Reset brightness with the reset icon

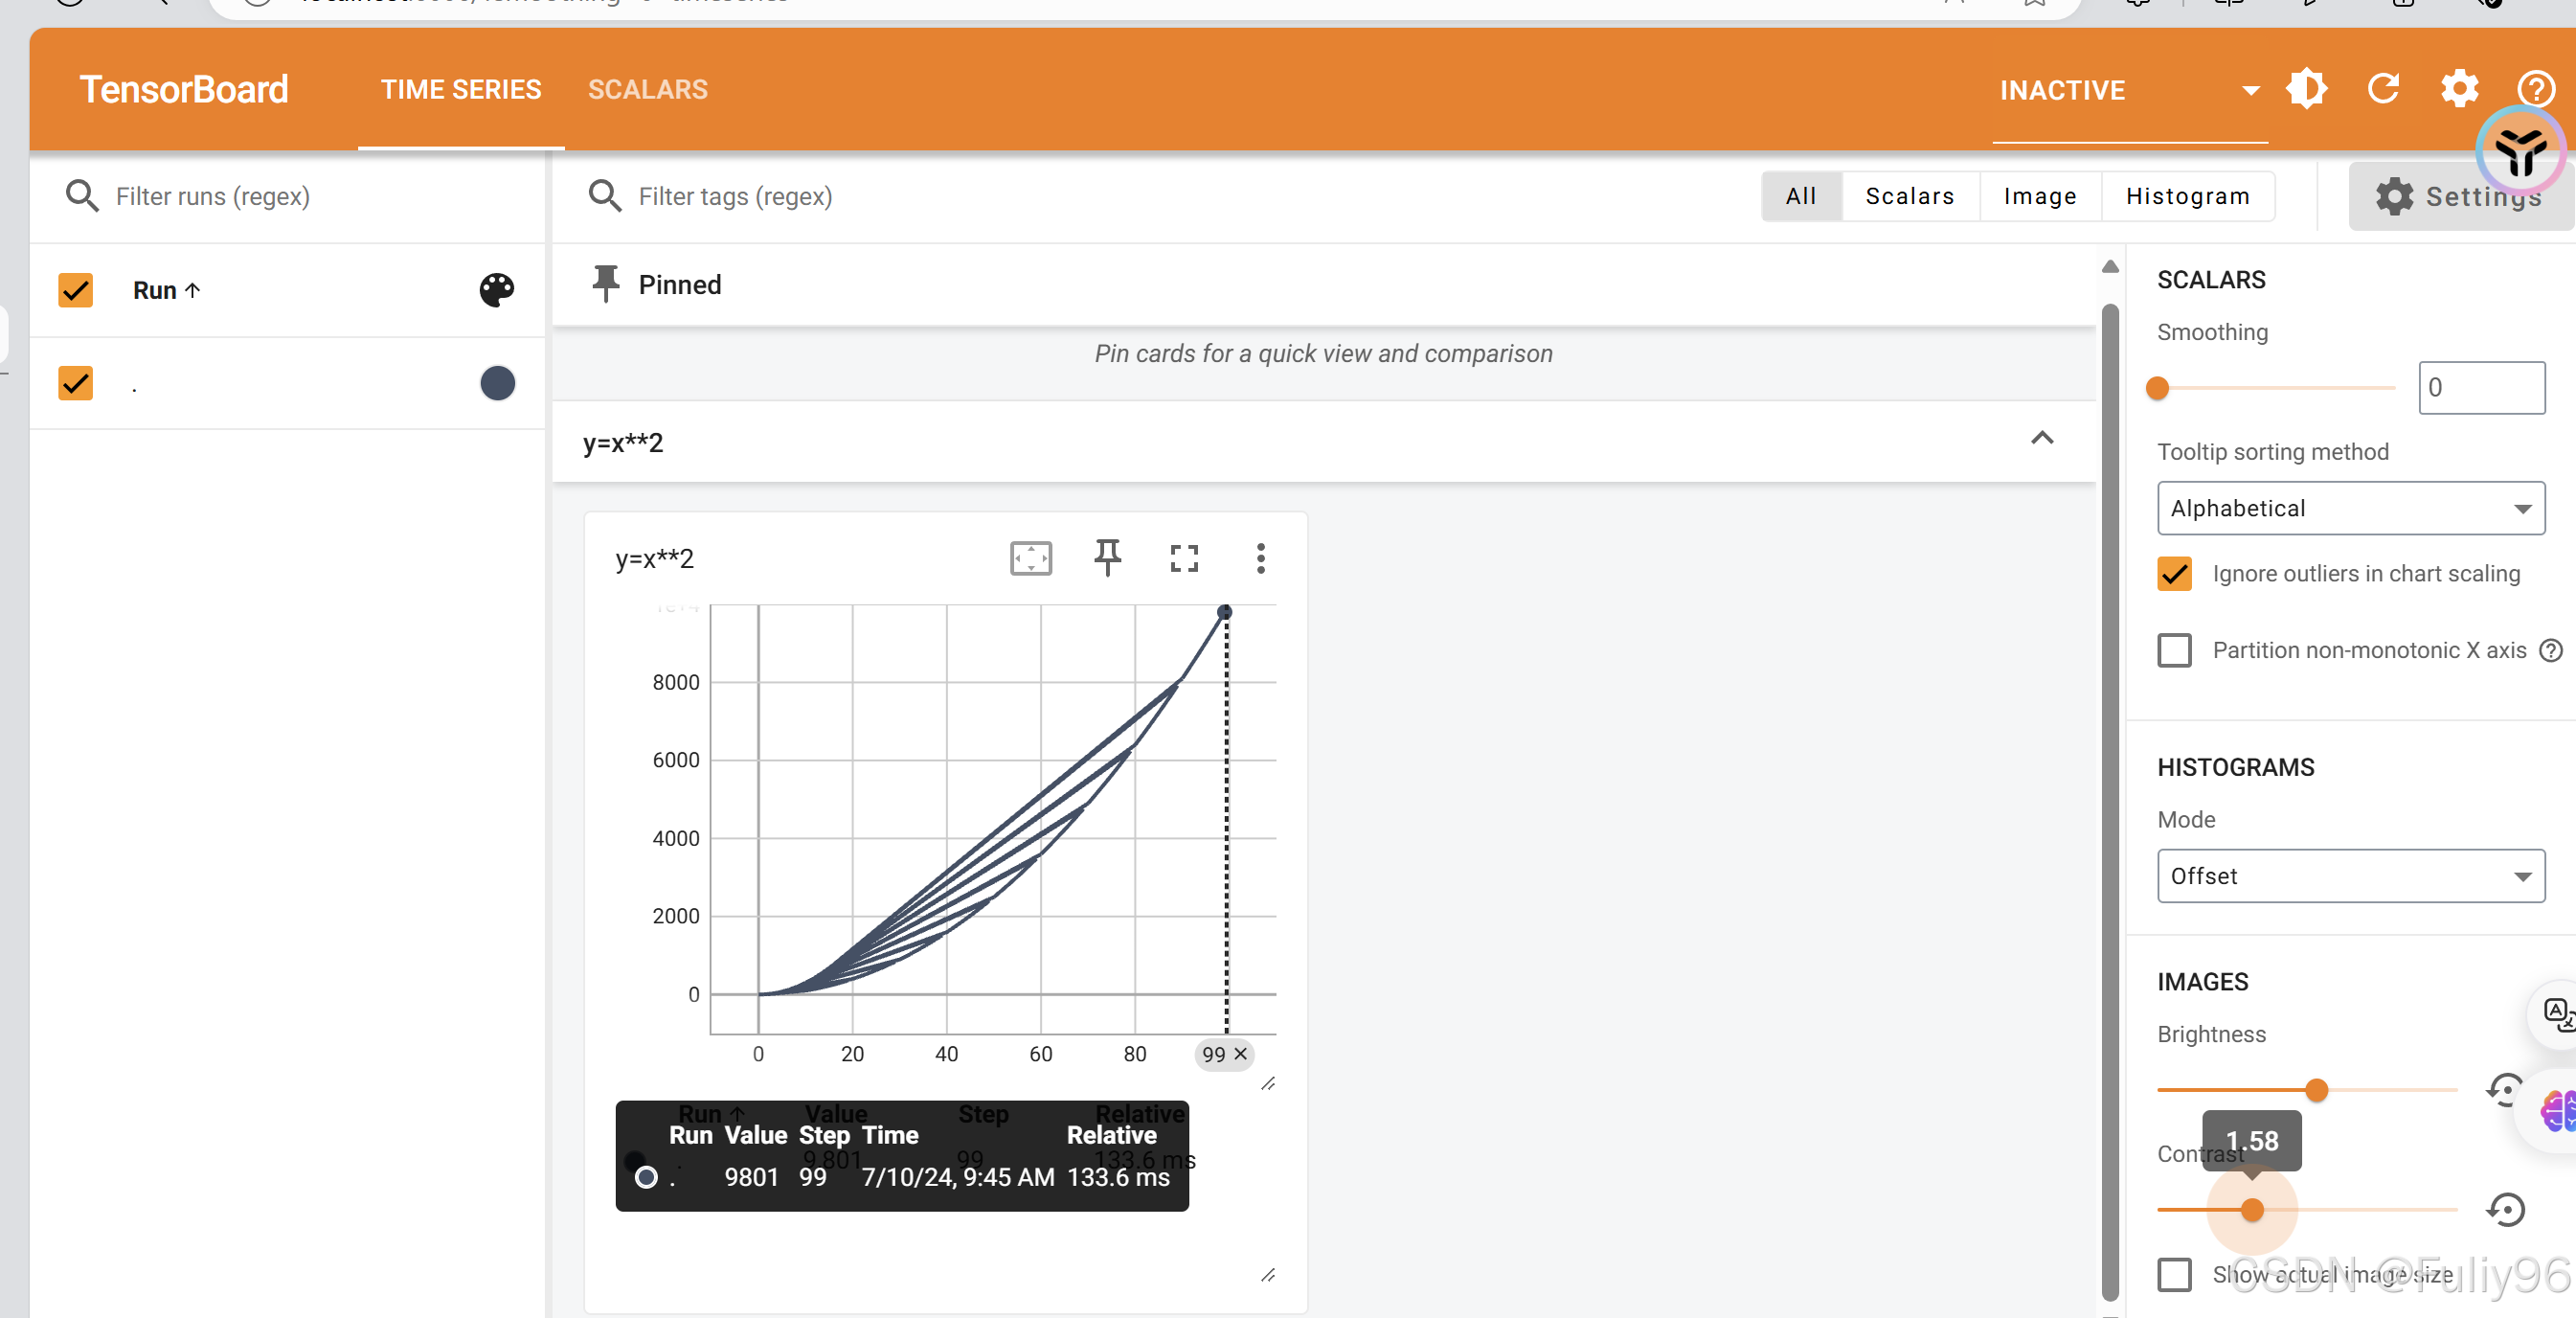pyautogui.click(x=2505, y=1089)
